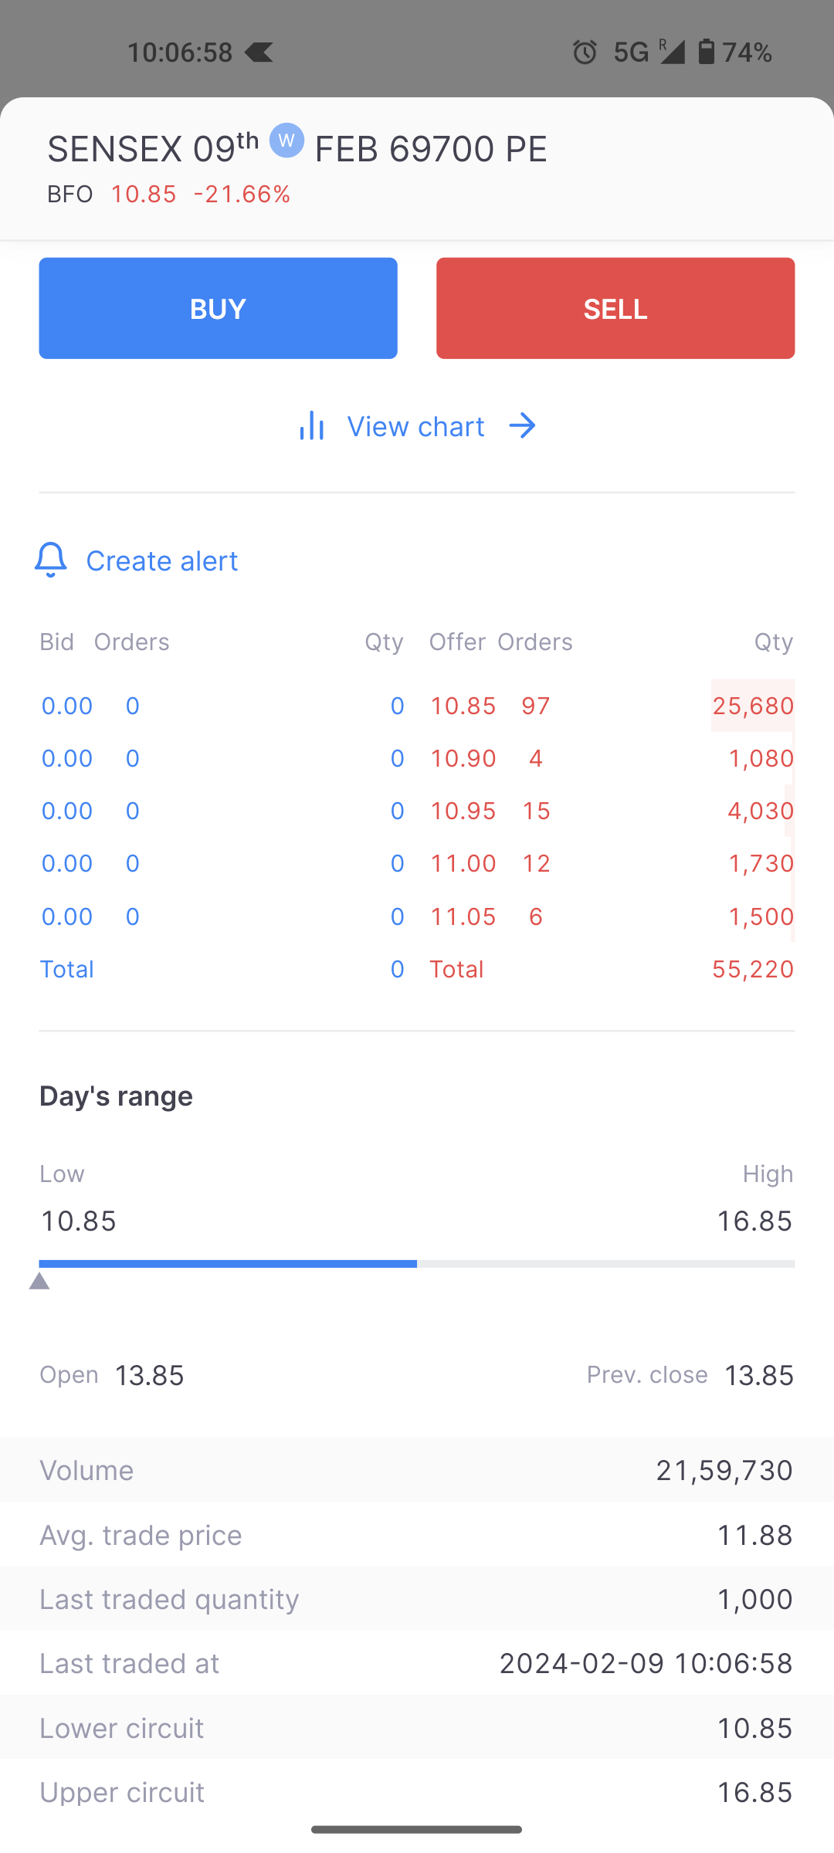Tap the blue BUY button
Viewport: 834px width, 1853px height.
pos(218,308)
